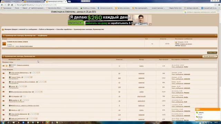Reload the page with the refresh icon
221x124 pixels.
tap(9, 5)
